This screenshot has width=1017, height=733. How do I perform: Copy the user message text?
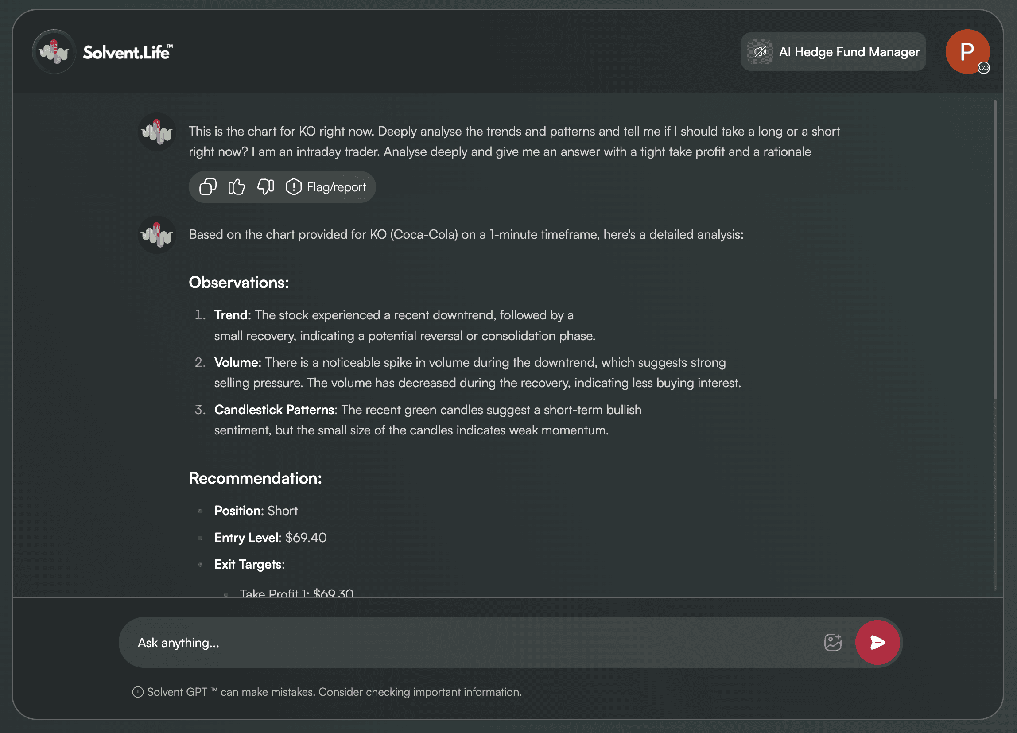click(x=208, y=186)
